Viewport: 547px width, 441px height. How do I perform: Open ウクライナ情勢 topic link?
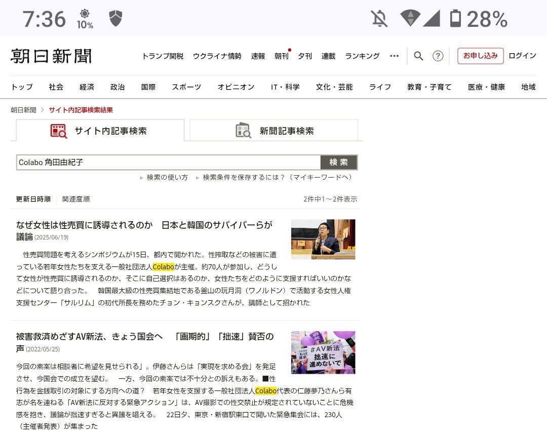pyautogui.click(x=217, y=56)
